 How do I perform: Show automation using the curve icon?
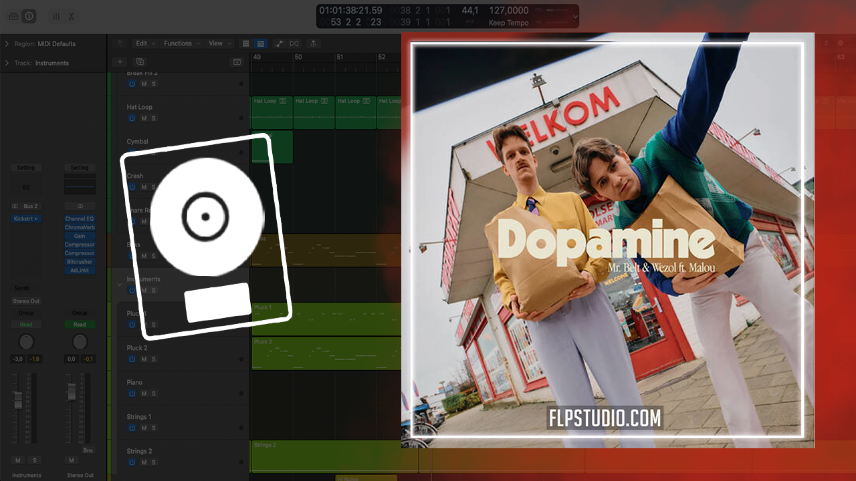[278, 43]
